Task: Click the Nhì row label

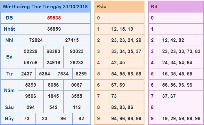Action: point(9,40)
